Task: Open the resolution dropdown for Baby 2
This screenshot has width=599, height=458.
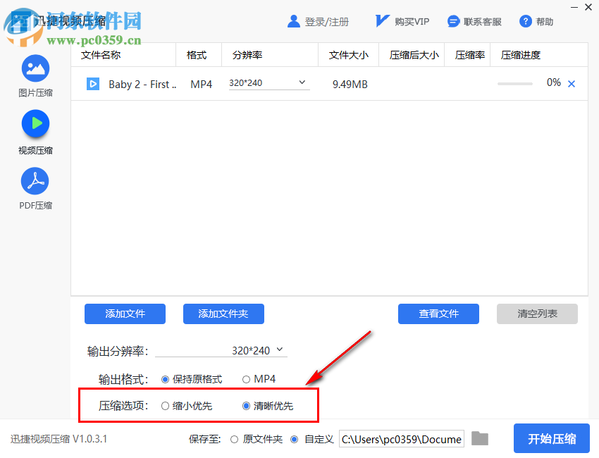Action: point(303,82)
